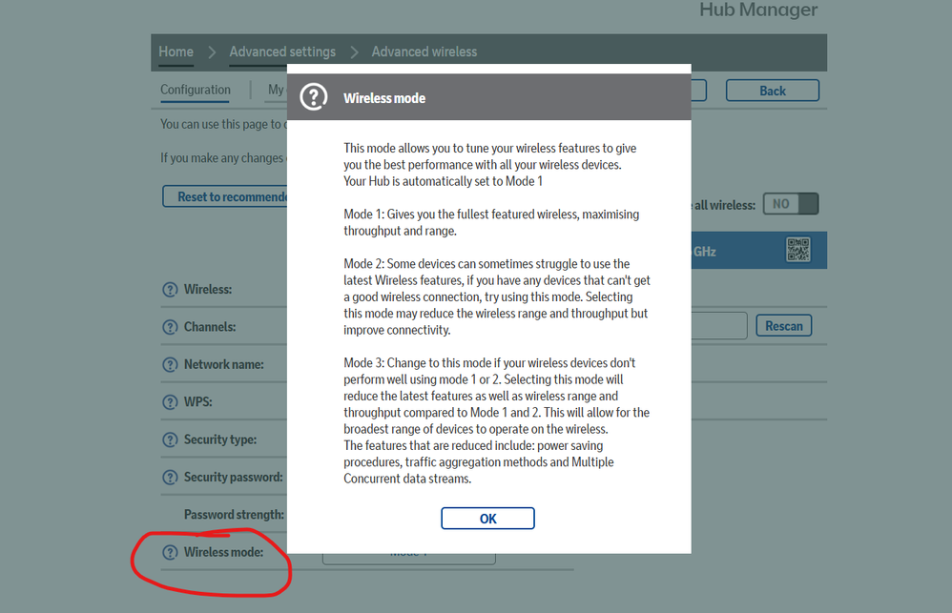This screenshot has height=613, width=952.
Task: Open the Wireless mode dropdown
Action: tap(408, 557)
